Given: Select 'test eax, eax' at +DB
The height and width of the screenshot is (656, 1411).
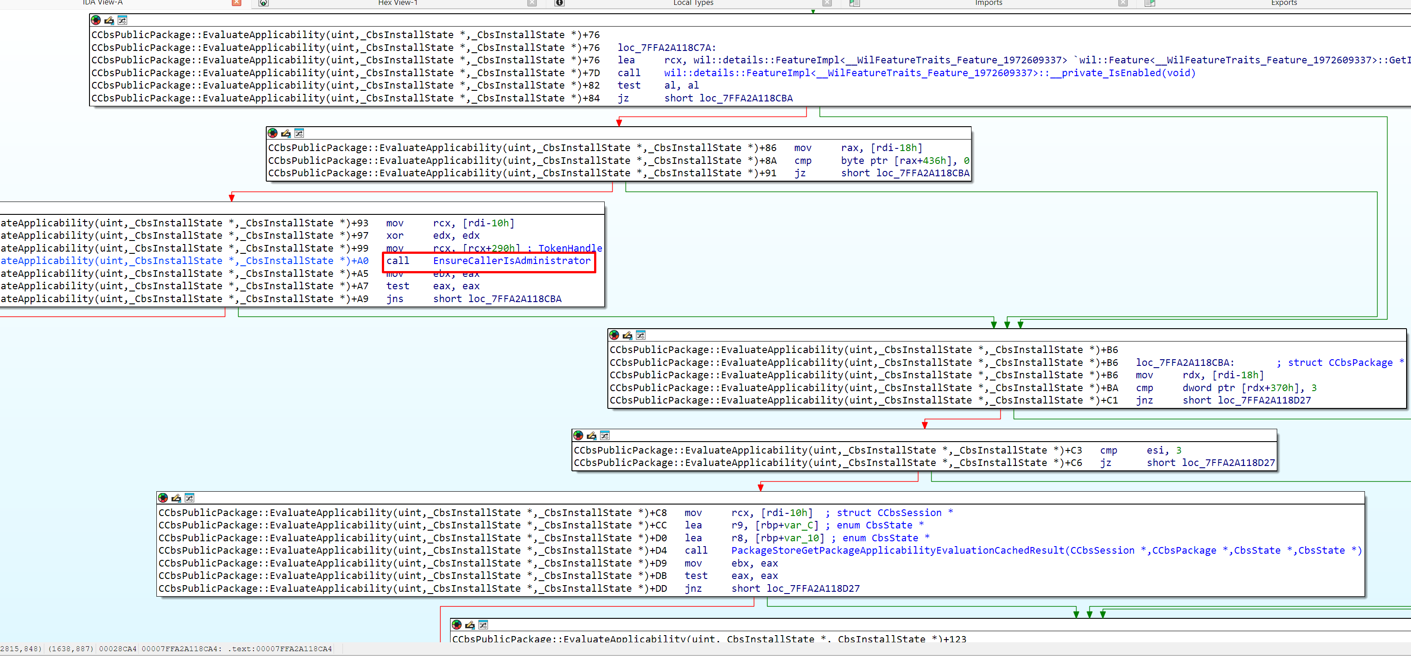Looking at the screenshot, I should [x=731, y=576].
